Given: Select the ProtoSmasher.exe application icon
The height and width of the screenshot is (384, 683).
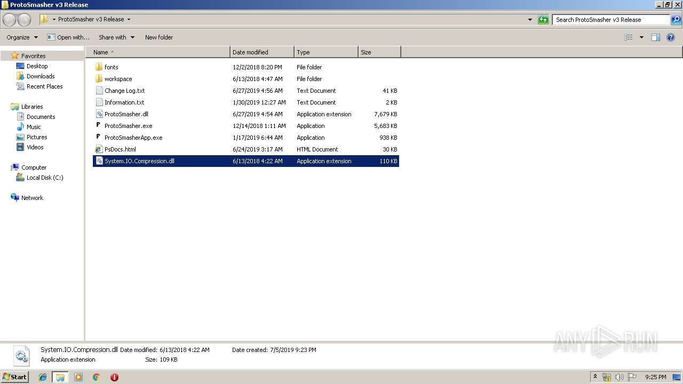Looking at the screenshot, I should 99,126.
